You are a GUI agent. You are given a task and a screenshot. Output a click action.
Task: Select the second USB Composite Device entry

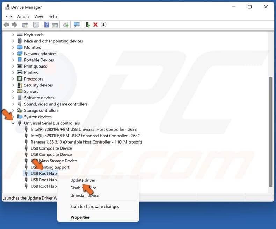tap(51, 154)
